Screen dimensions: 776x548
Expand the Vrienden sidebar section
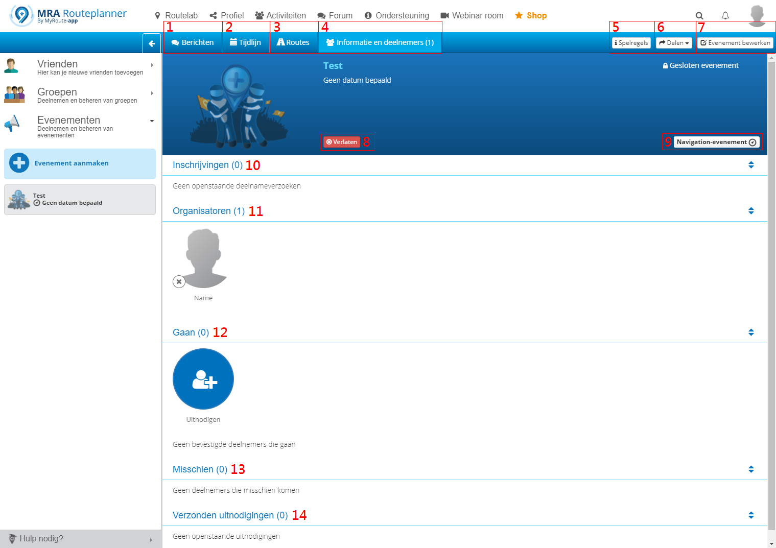[x=80, y=67]
